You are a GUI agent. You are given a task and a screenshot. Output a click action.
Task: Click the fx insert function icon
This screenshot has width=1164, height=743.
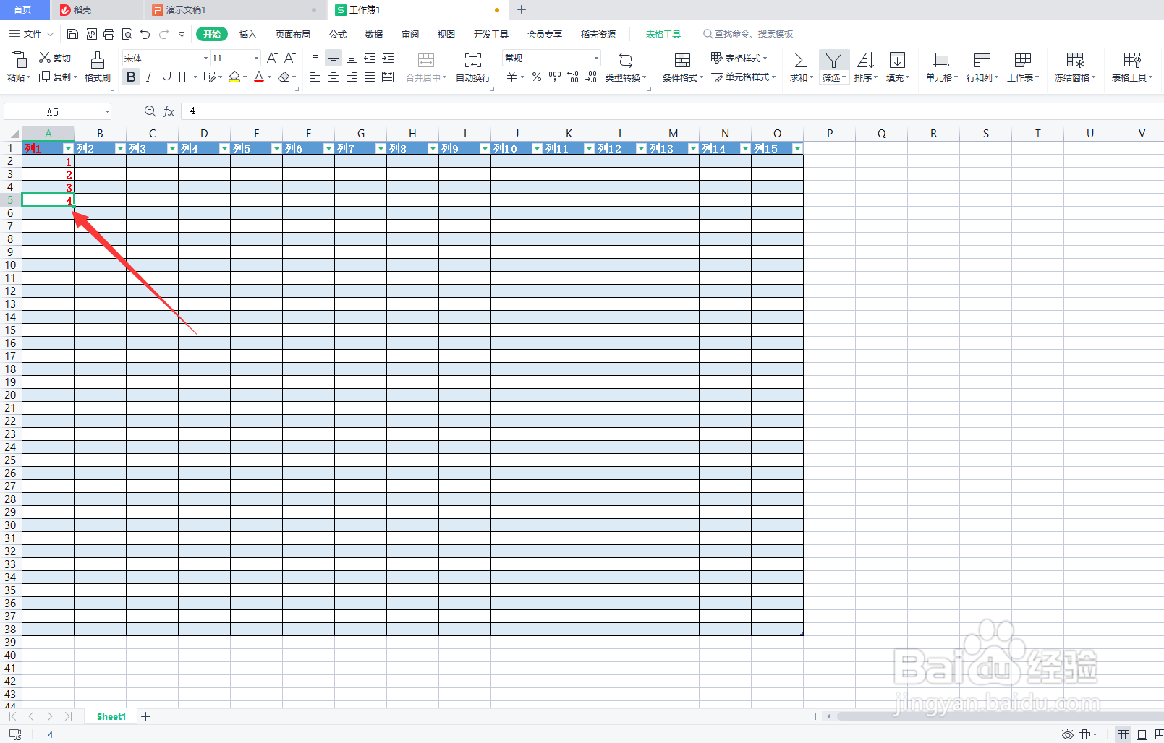[169, 111]
